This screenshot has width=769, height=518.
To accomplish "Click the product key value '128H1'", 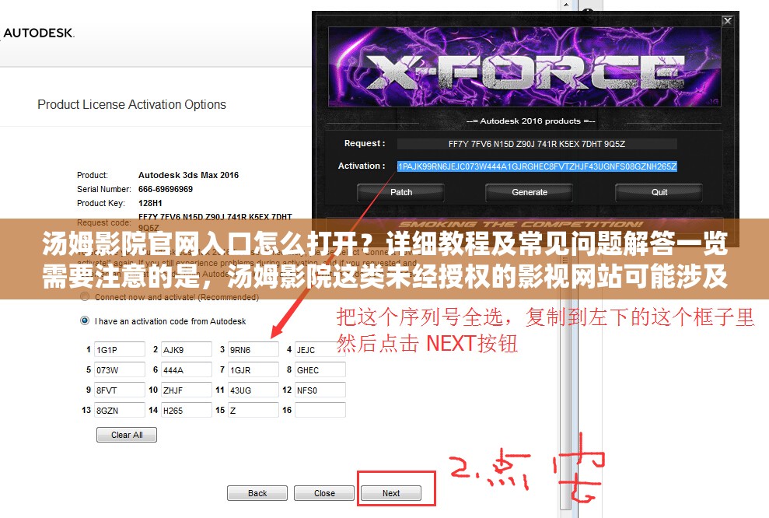I will 150,203.
